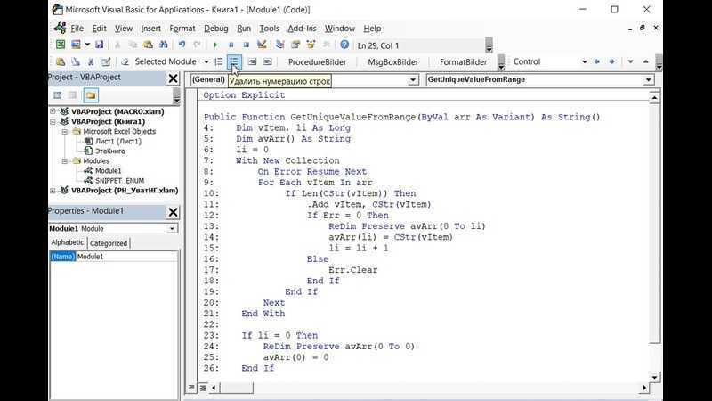Click code editor horizontal scroll thumb
This screenshot has width=712, height=401.
point(236,388)
